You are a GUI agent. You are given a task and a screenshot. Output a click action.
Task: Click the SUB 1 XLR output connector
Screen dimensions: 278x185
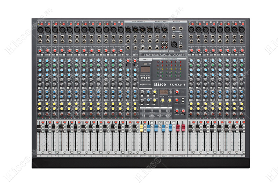(x=128, y=30)
